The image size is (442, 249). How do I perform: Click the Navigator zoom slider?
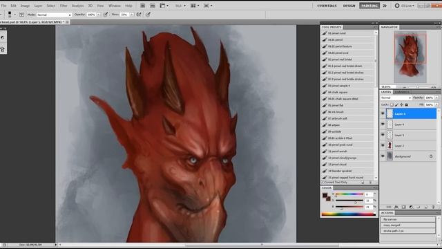[x=419, y=87]
